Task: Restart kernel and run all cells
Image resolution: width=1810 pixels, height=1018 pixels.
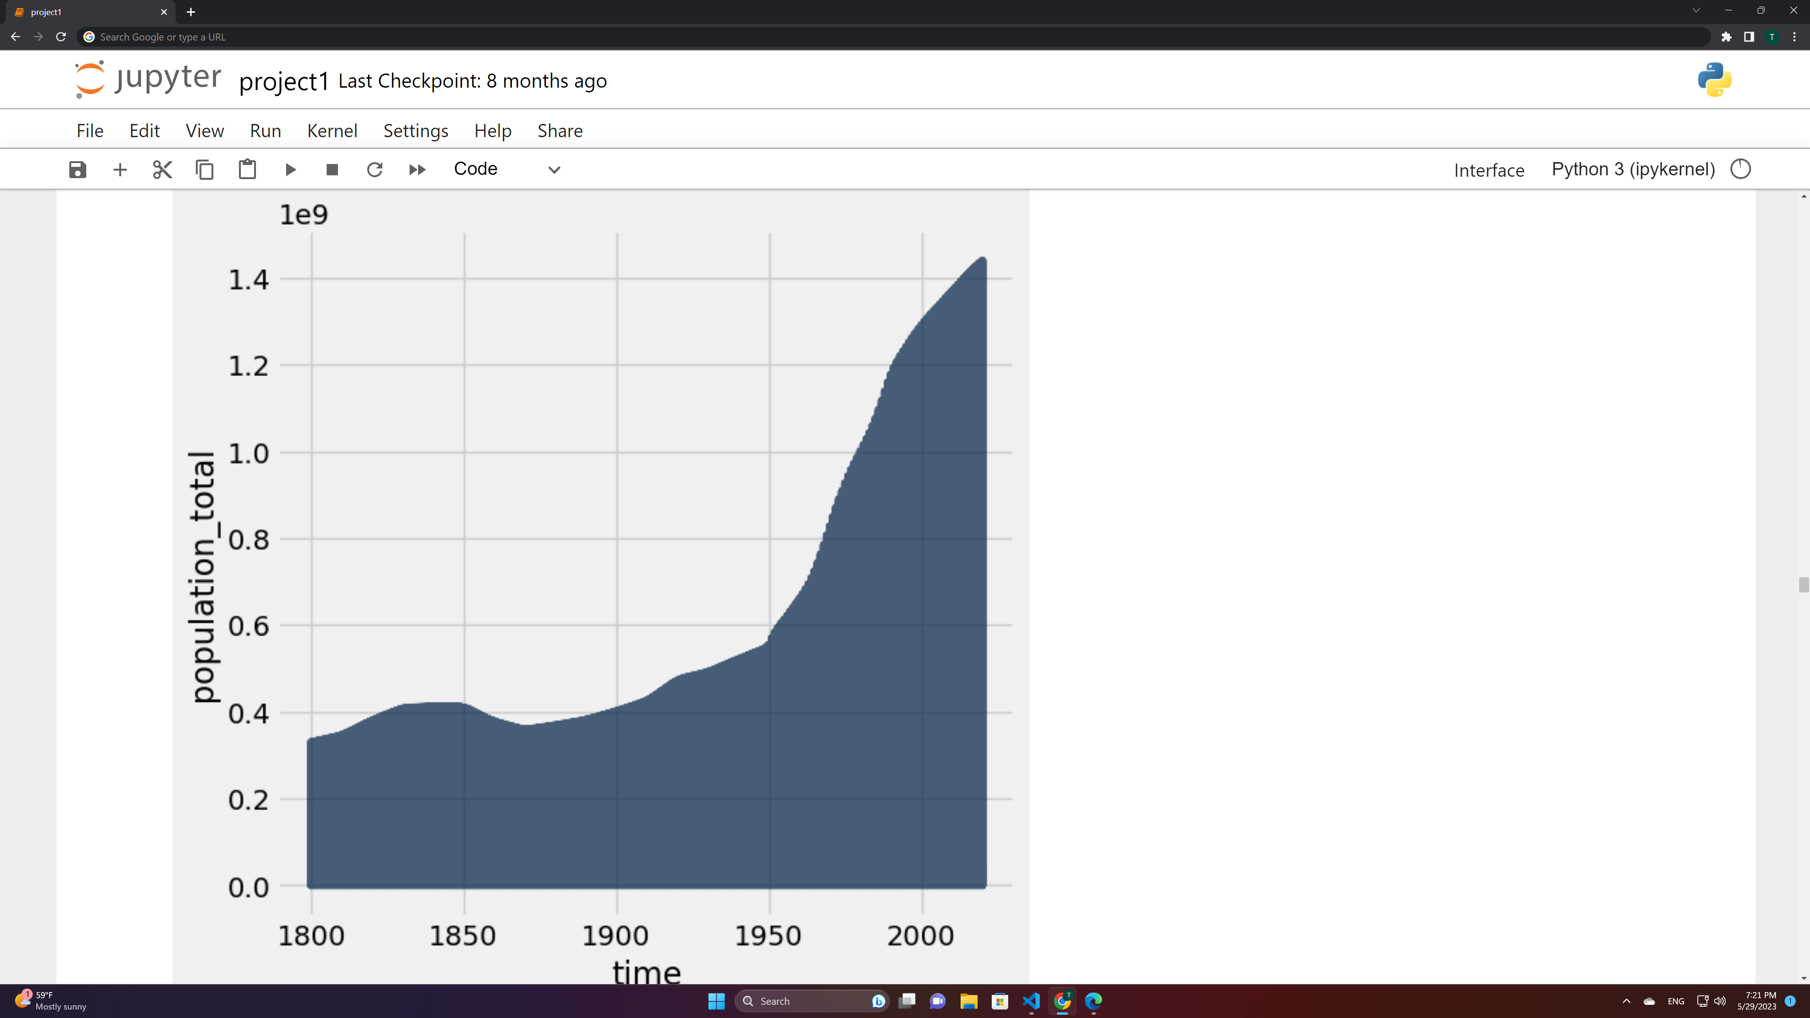Action: coord(417,169)
